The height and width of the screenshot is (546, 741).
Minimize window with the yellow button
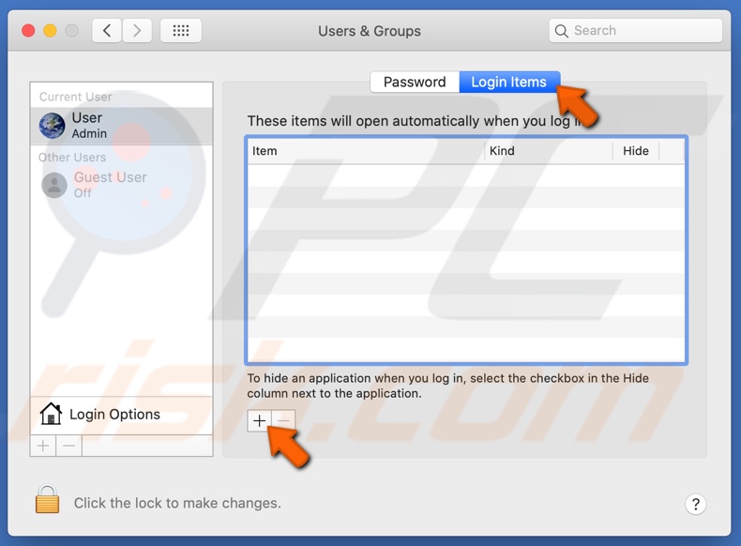50,31
